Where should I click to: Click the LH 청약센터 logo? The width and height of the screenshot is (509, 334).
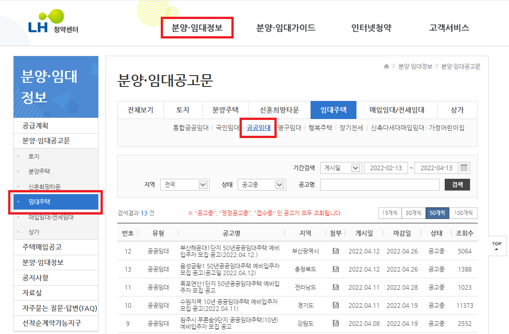(x=53, y=22)
